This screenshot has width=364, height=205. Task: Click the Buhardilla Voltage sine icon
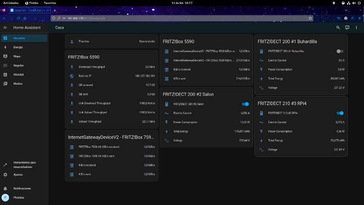click(262, 88)
